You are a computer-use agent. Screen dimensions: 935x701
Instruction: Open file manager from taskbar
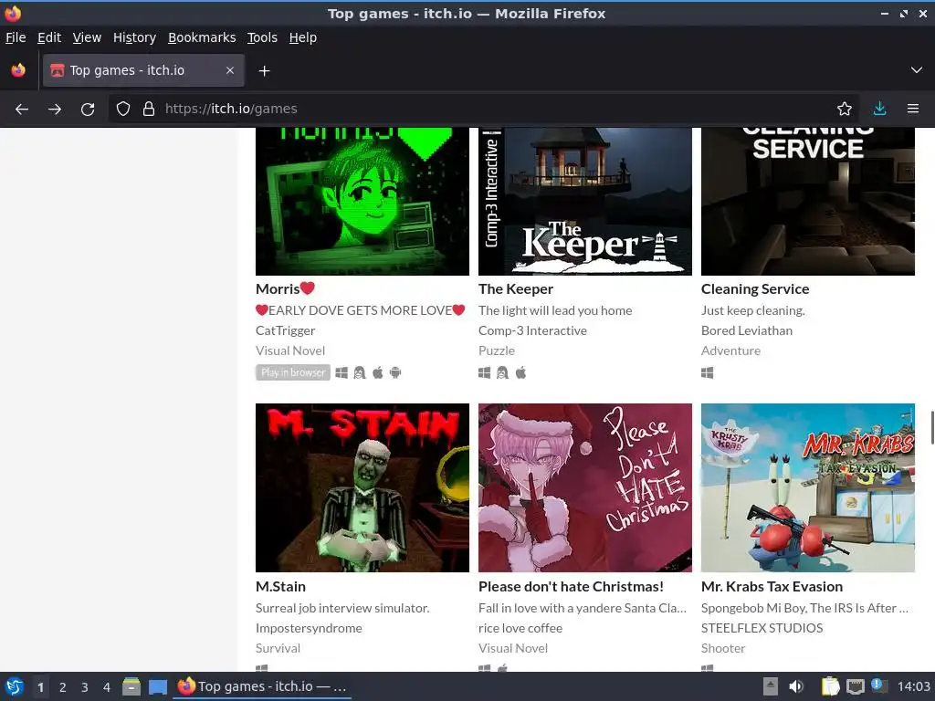click(x=131, y=686)
